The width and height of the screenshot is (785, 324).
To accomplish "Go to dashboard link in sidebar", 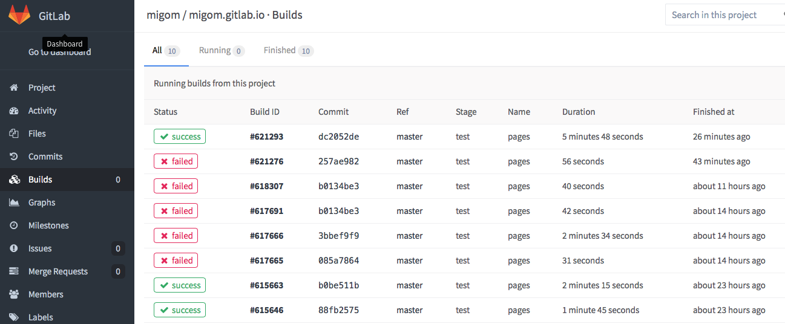I will [x=60, y=53].
